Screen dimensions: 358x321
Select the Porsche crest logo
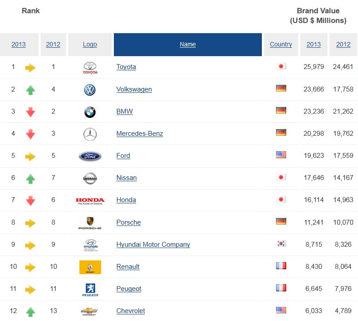click(x=89, y=222)
